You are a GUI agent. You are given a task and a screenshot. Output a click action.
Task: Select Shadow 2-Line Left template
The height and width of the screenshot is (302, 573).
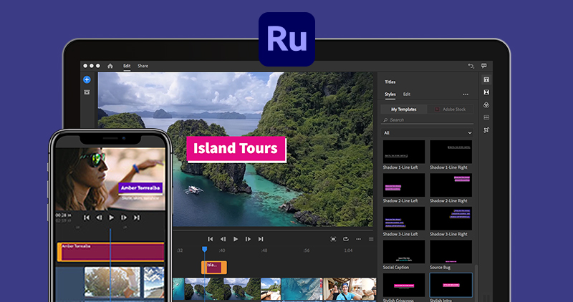click(404, 185)
